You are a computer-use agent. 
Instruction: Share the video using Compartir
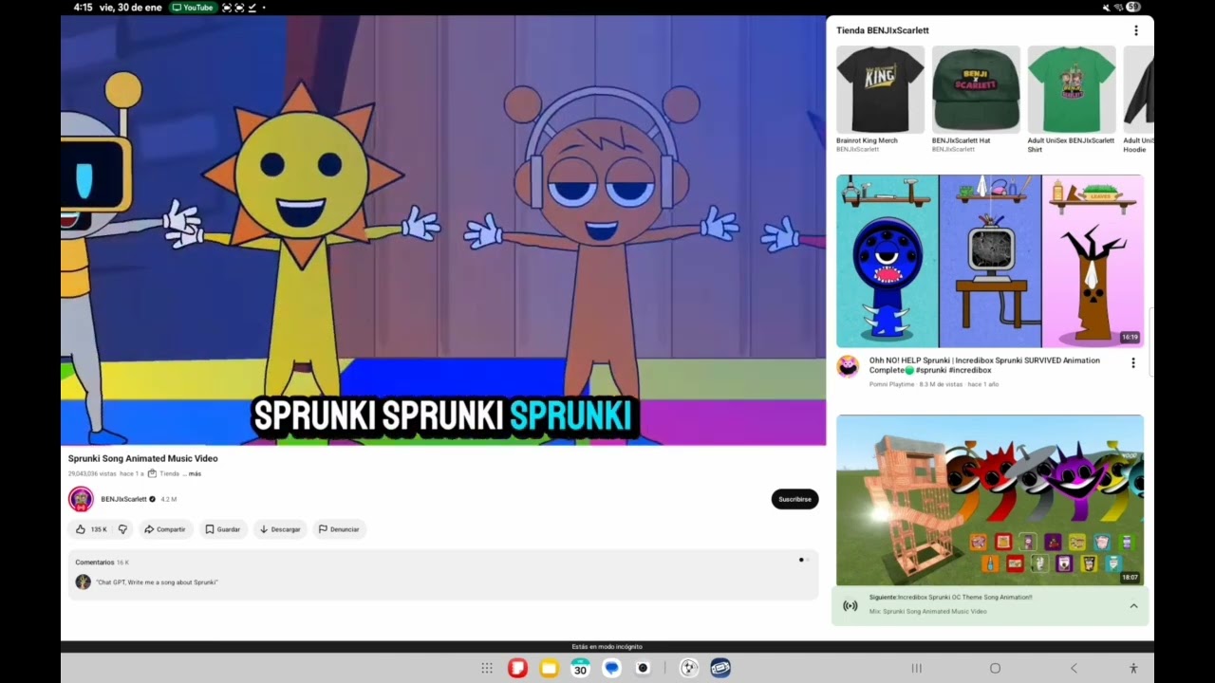coord(165,529)
